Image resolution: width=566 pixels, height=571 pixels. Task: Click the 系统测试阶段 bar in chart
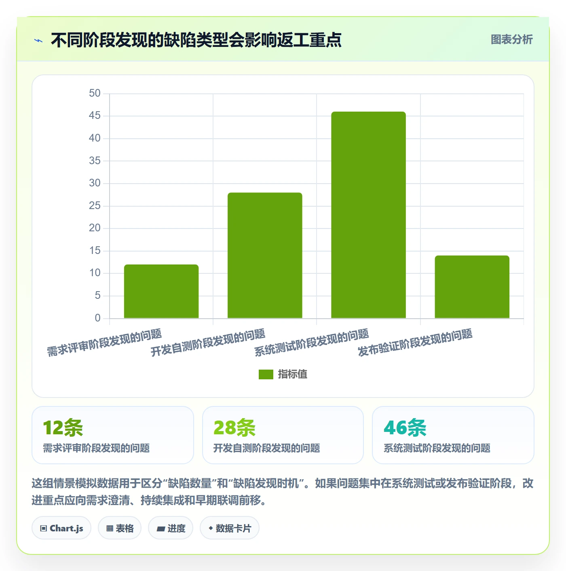click(368, 215)
